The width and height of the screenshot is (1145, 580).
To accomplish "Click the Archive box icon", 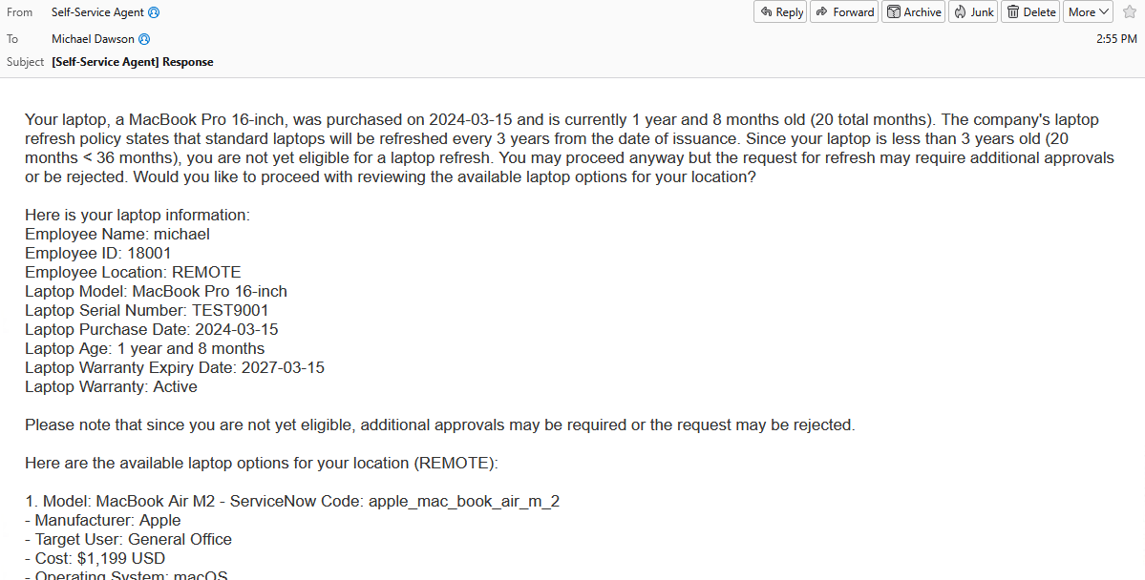I will point(895,11).
